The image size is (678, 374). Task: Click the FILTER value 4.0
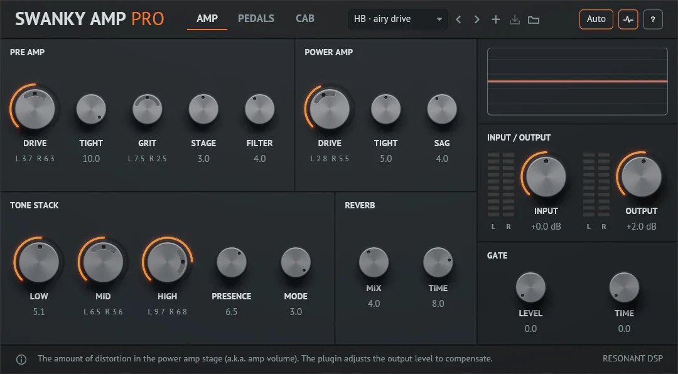point(259,159)
